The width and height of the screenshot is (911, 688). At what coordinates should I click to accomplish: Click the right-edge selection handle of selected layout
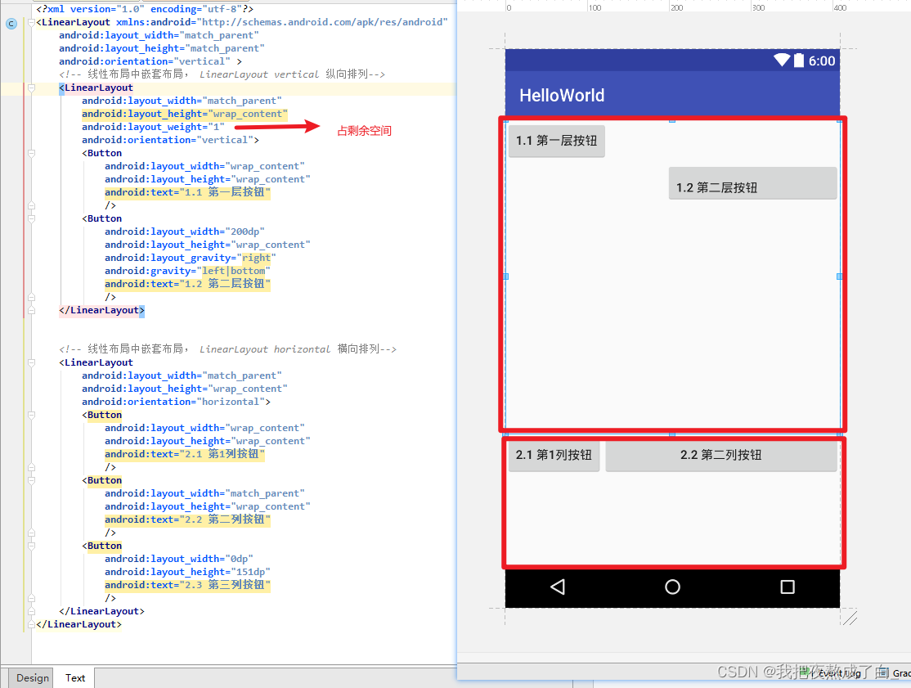(x=840, y=277)
